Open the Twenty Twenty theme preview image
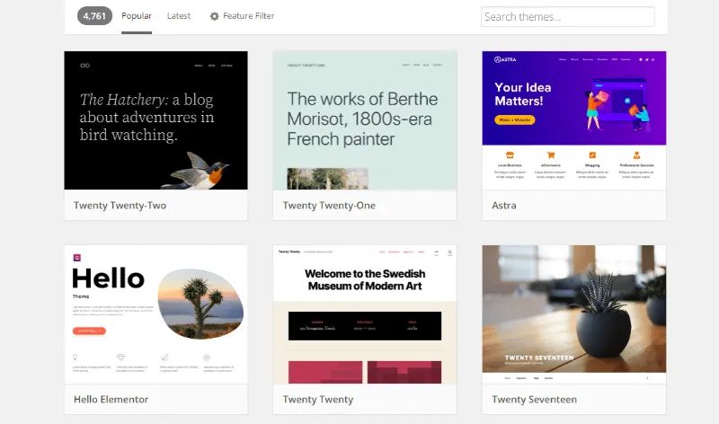The width and height of the screenshot is (719, 424). point(365,314)
